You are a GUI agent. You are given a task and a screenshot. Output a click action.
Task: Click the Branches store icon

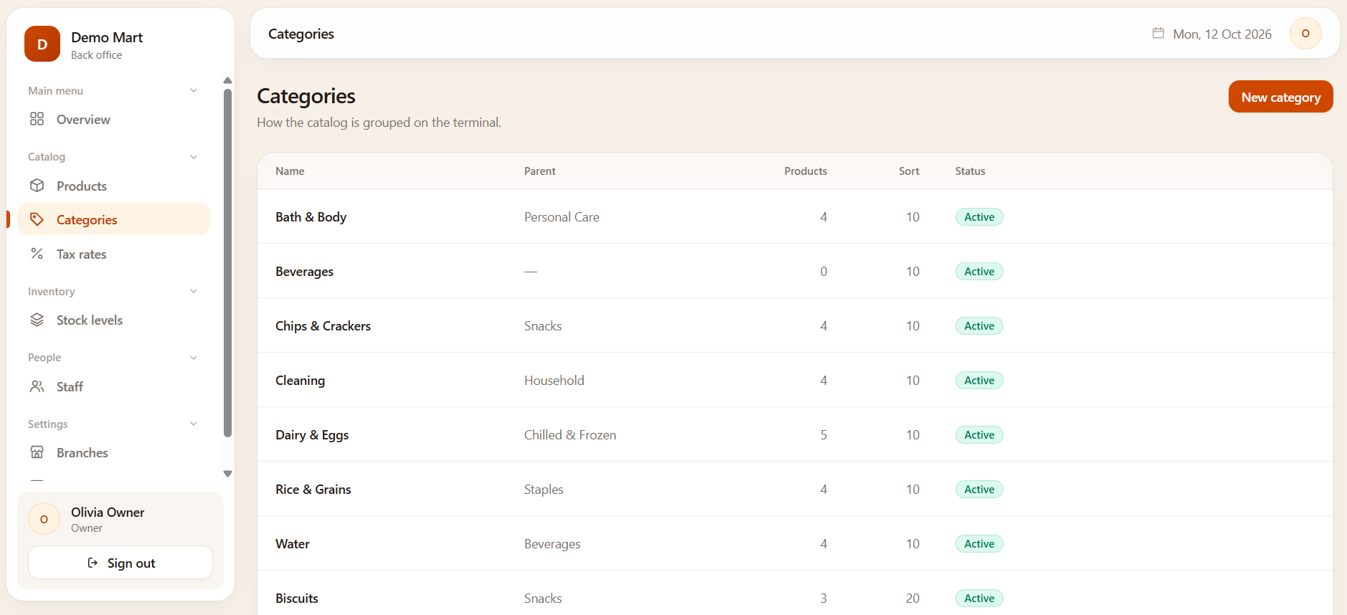click(37, 452)
